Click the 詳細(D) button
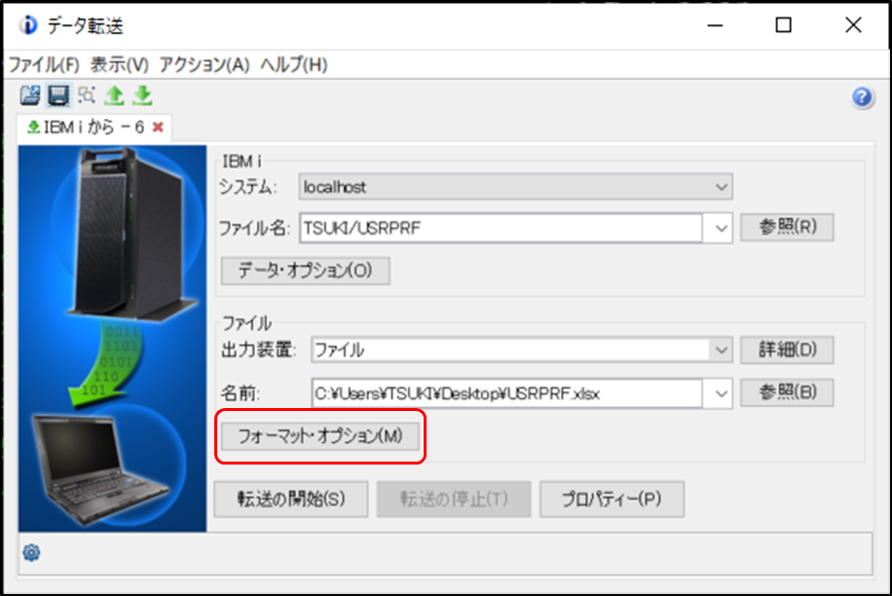Screen dimensions: 892x596 tap(788, 350)
